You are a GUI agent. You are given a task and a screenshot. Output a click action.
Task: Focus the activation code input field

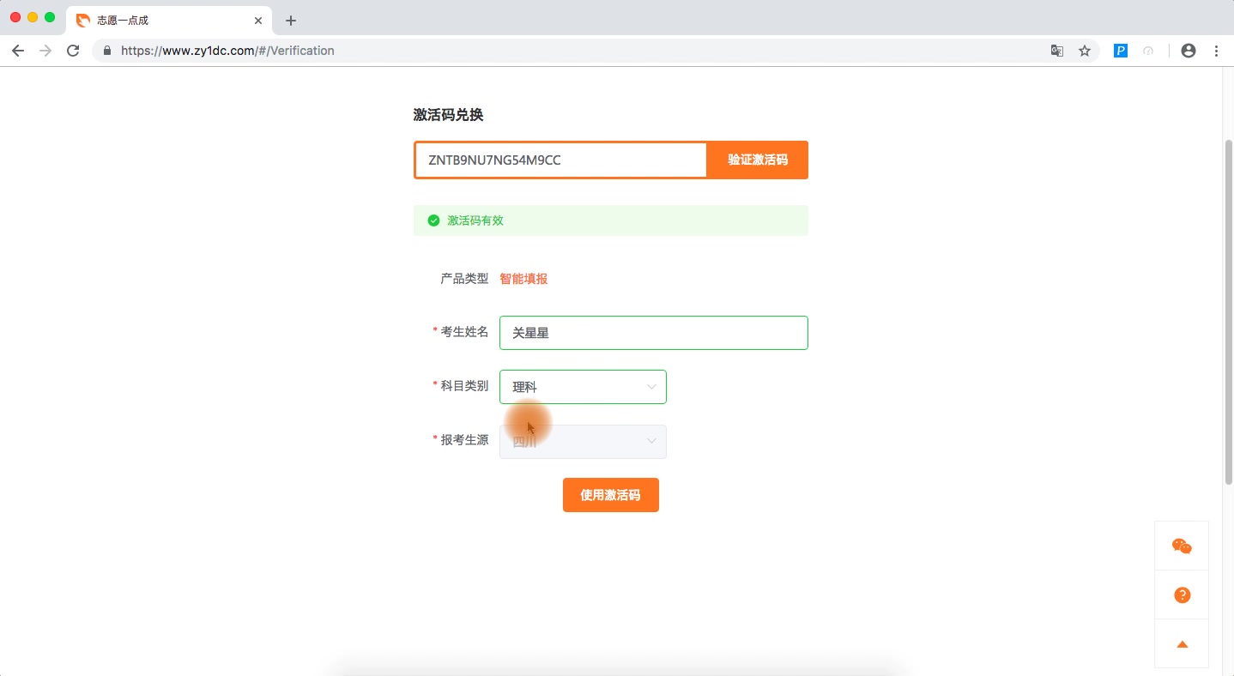tap(561, 160)
